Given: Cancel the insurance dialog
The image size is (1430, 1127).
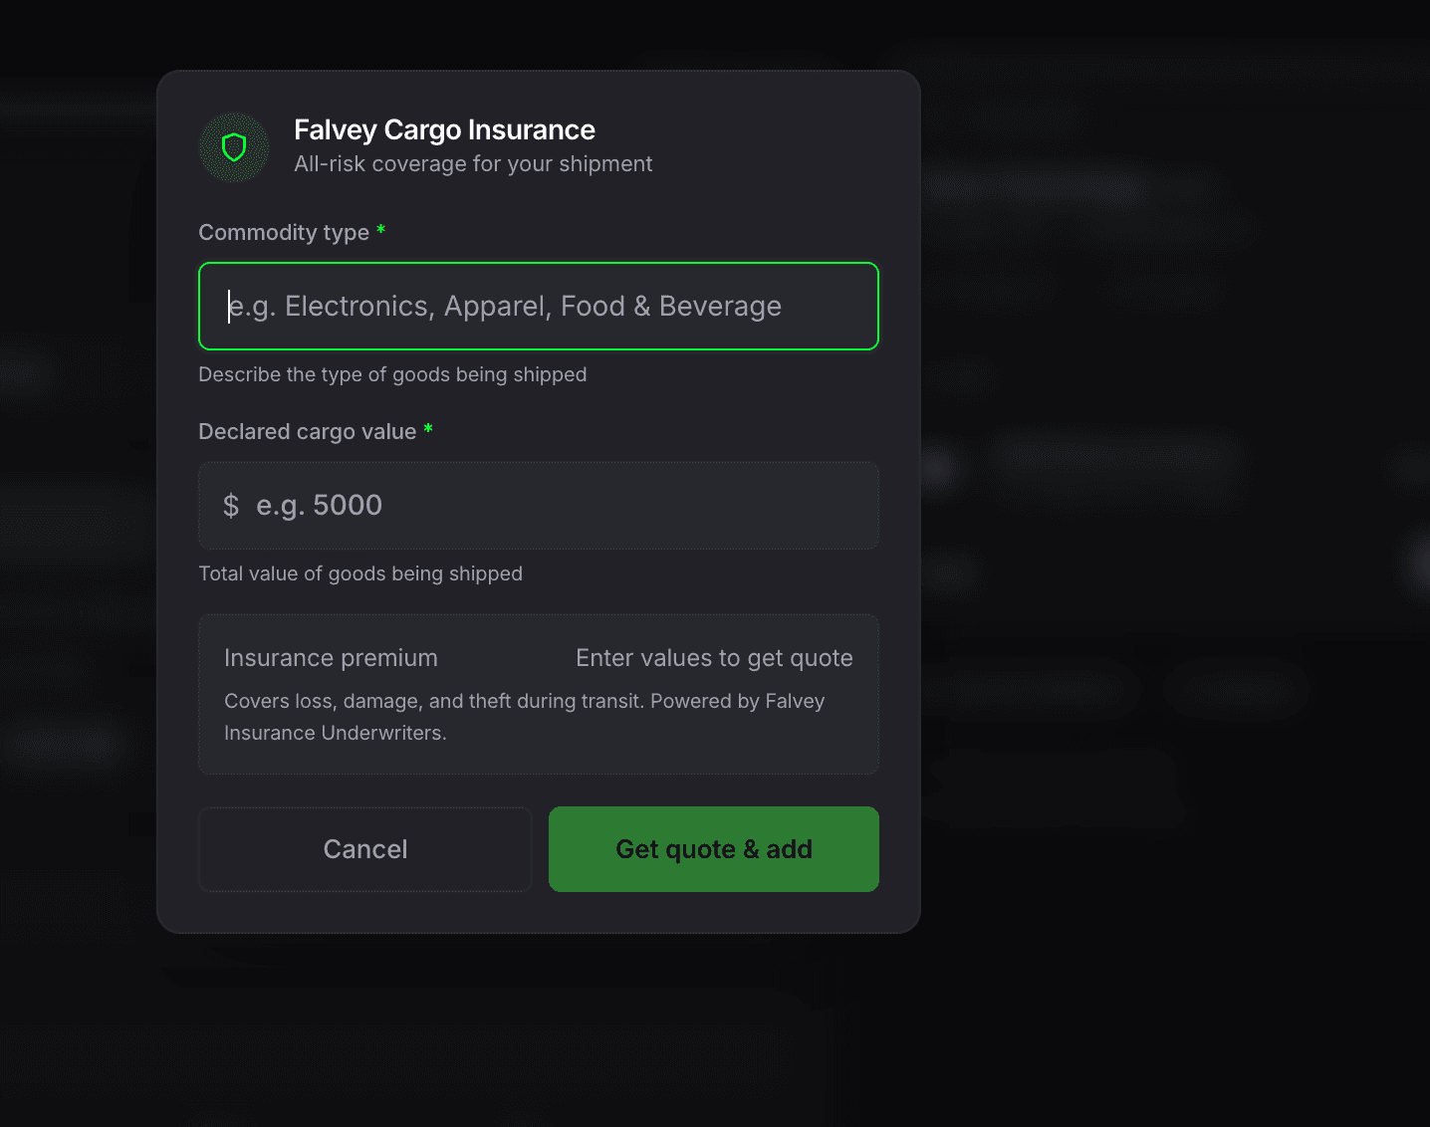Looking at the screenshot, I should pyautogui.click(x=364, y=849).
